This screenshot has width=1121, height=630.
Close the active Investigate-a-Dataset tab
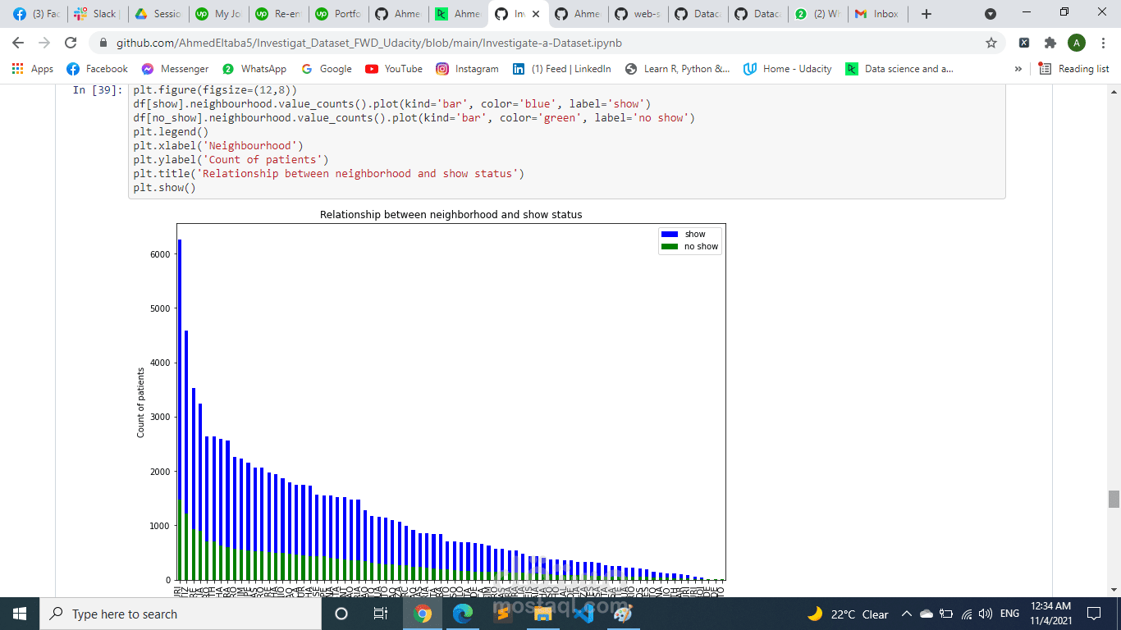[536, 14]
